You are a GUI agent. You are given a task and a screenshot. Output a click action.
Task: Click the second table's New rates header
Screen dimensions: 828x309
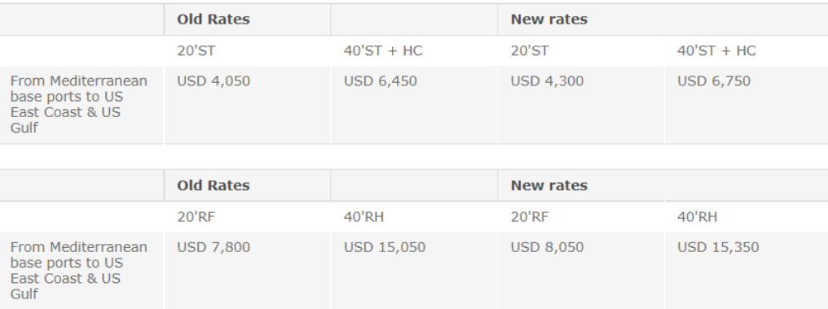(548, 185)
